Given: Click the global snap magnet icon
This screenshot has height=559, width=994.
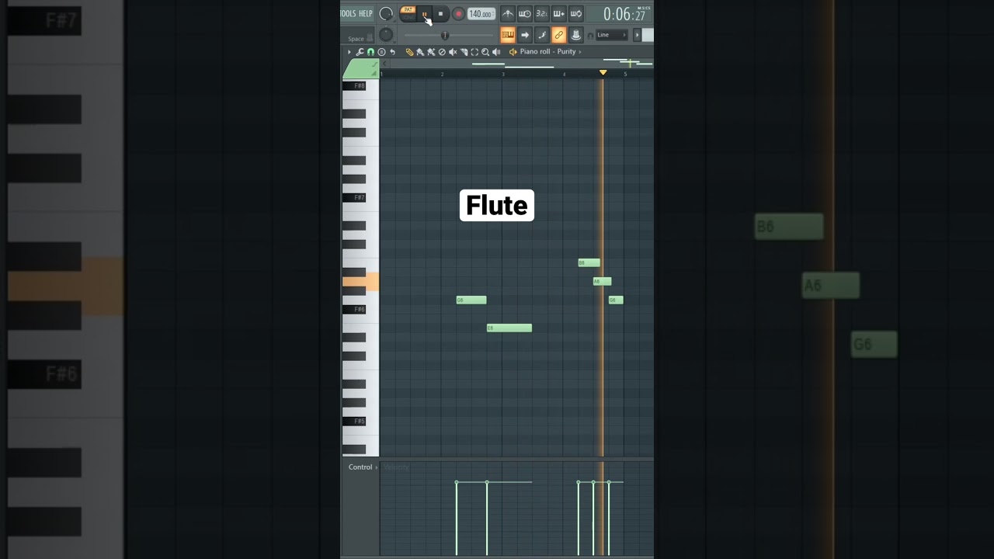Looking at the screenshot, I should (590, 36).
